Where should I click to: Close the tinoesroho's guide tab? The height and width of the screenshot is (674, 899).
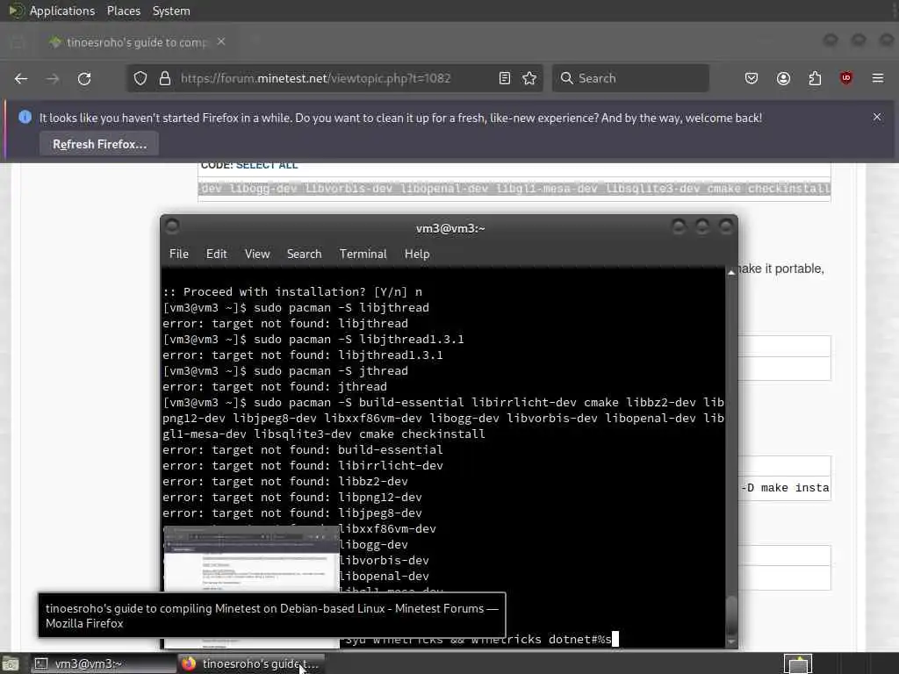click(x=221, y=42)
